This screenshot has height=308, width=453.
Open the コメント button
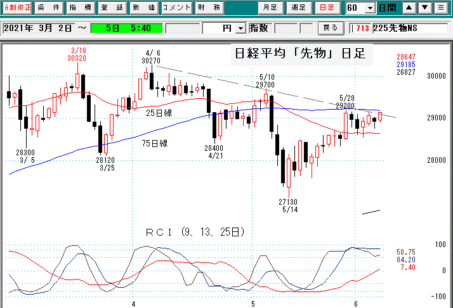pyautogui.click(x=176, y=8)
